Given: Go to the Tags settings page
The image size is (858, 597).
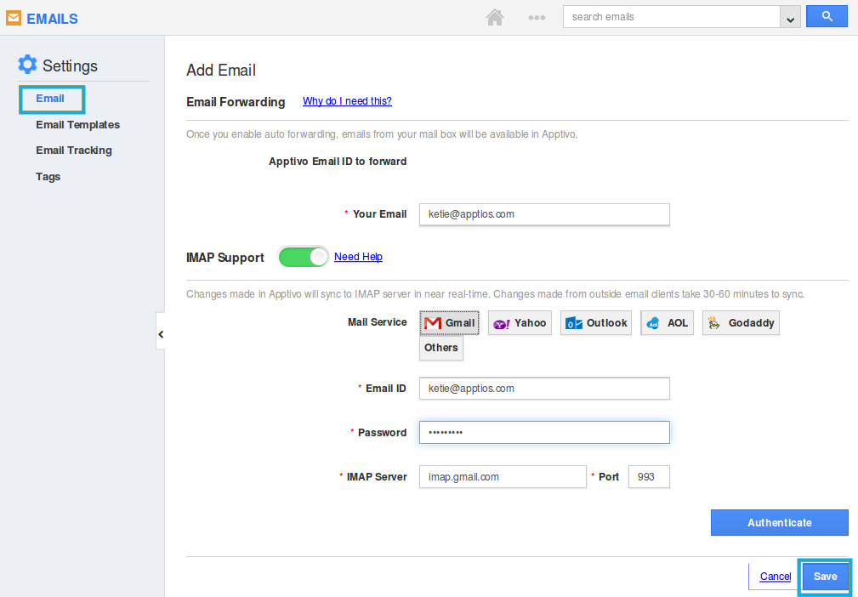Looking at the screenshot, I should (48, 176).
